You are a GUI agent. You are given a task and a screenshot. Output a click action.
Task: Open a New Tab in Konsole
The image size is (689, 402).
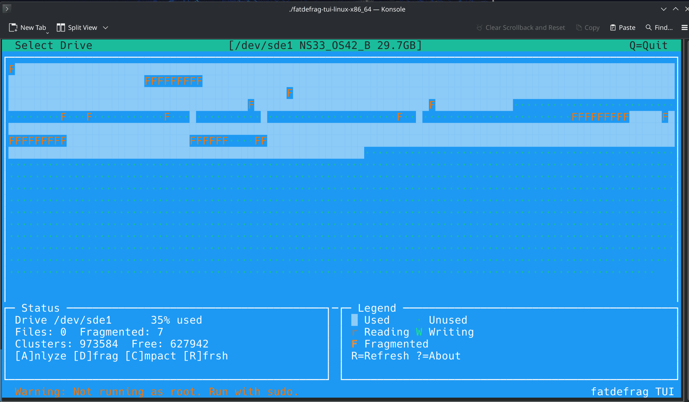tap(27, 27)
